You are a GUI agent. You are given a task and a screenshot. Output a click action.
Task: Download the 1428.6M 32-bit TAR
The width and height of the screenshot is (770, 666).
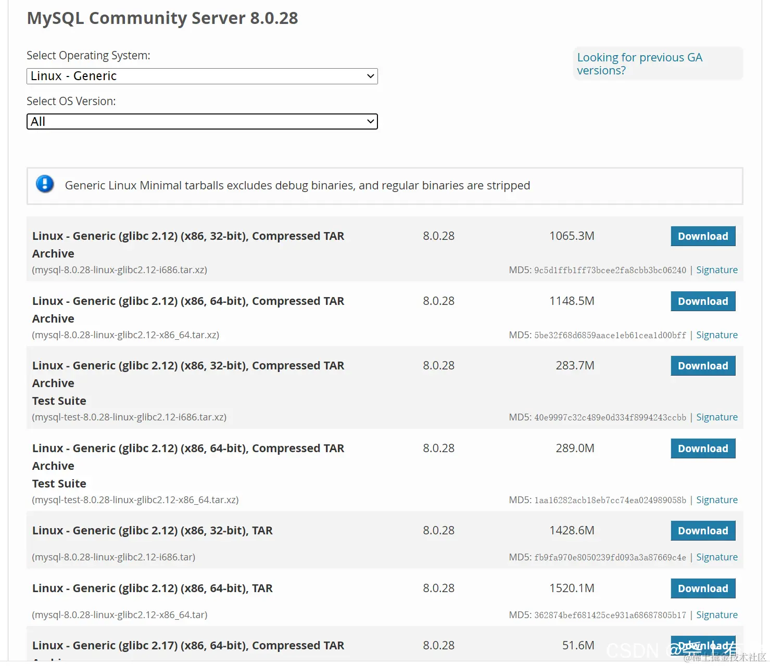(x=703, y=531)
